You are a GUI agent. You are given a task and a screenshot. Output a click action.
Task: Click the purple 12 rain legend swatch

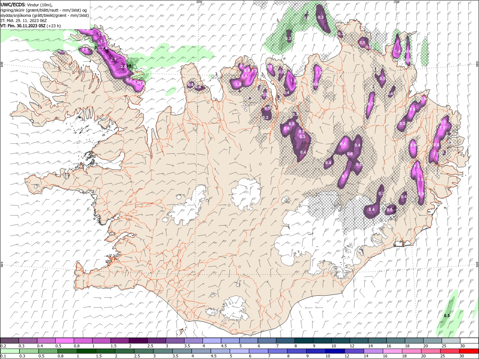point(354,351)
